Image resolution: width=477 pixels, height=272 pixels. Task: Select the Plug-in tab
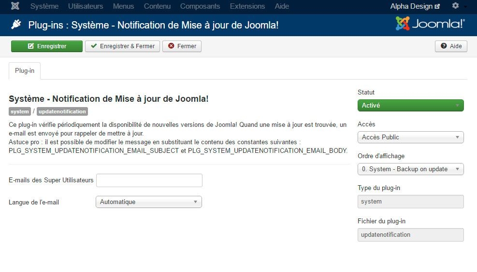[25, 71]
